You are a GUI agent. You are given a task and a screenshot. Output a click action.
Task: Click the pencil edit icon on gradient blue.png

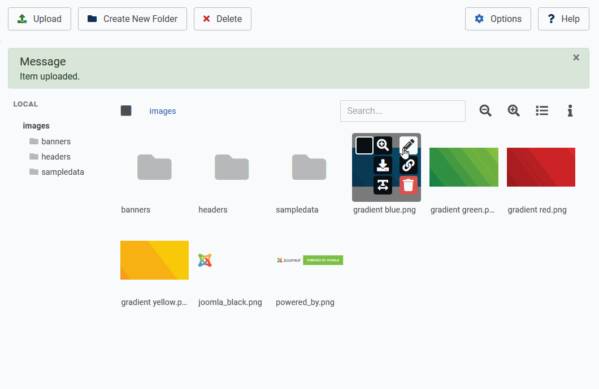pyautogui.click(x=408, y=145)
